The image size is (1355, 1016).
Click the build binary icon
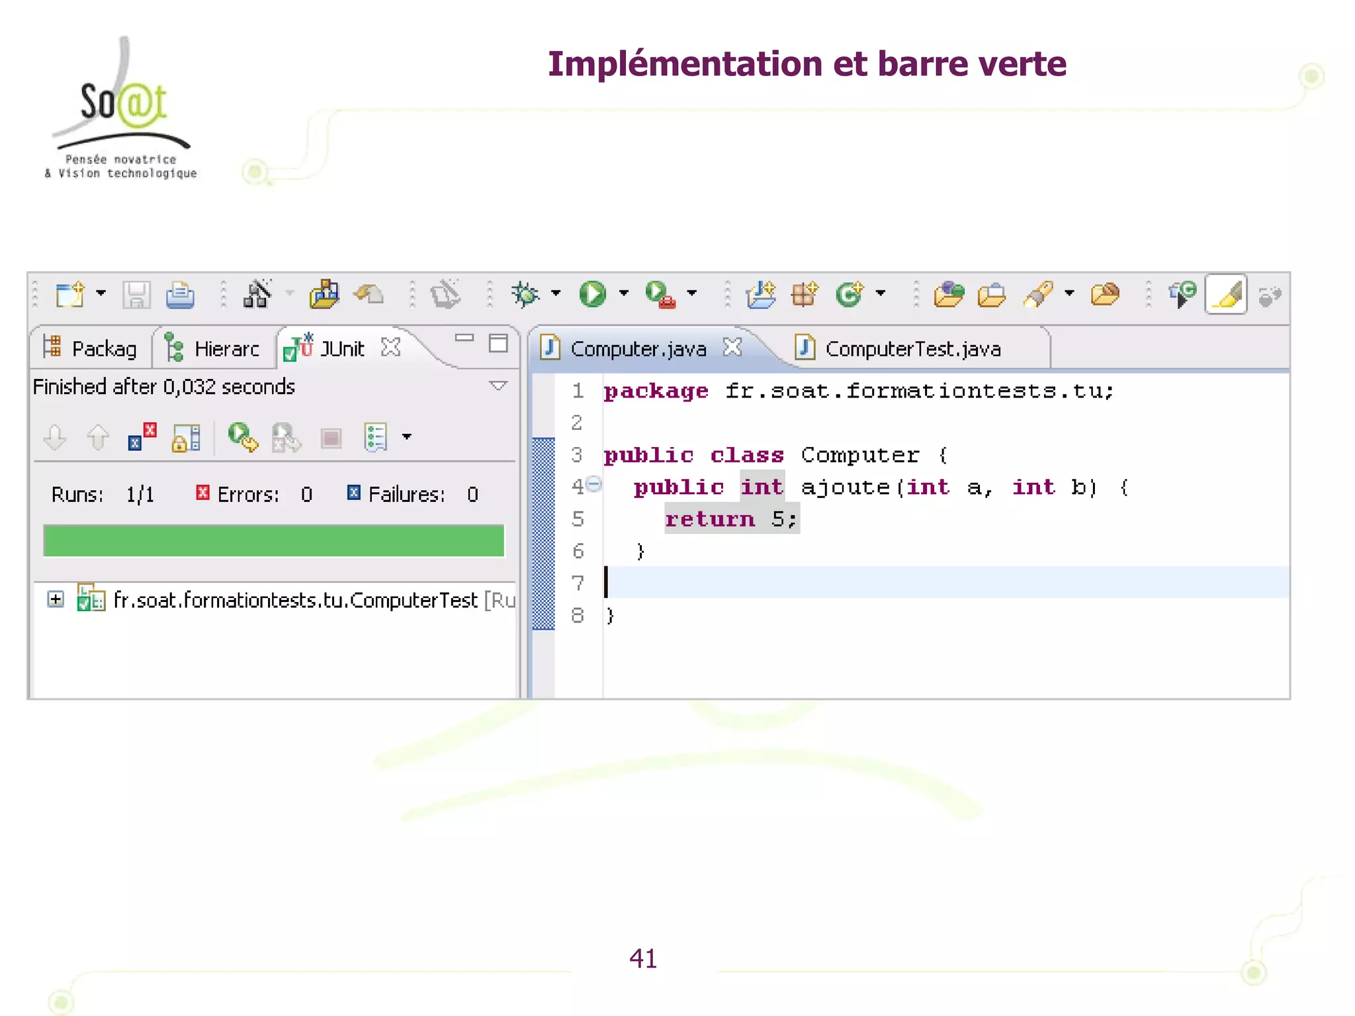coord(258,294)
